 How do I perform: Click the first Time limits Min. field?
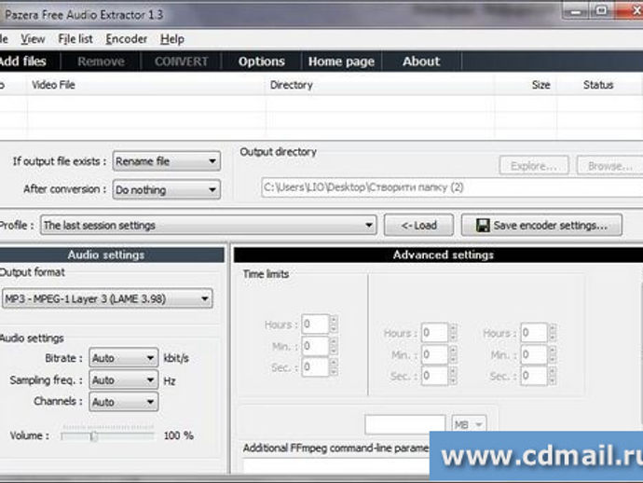pos(315,346)
